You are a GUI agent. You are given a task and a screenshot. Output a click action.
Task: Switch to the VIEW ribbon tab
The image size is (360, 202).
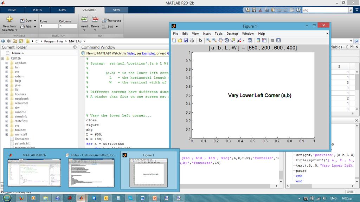(x=116, y=10)
